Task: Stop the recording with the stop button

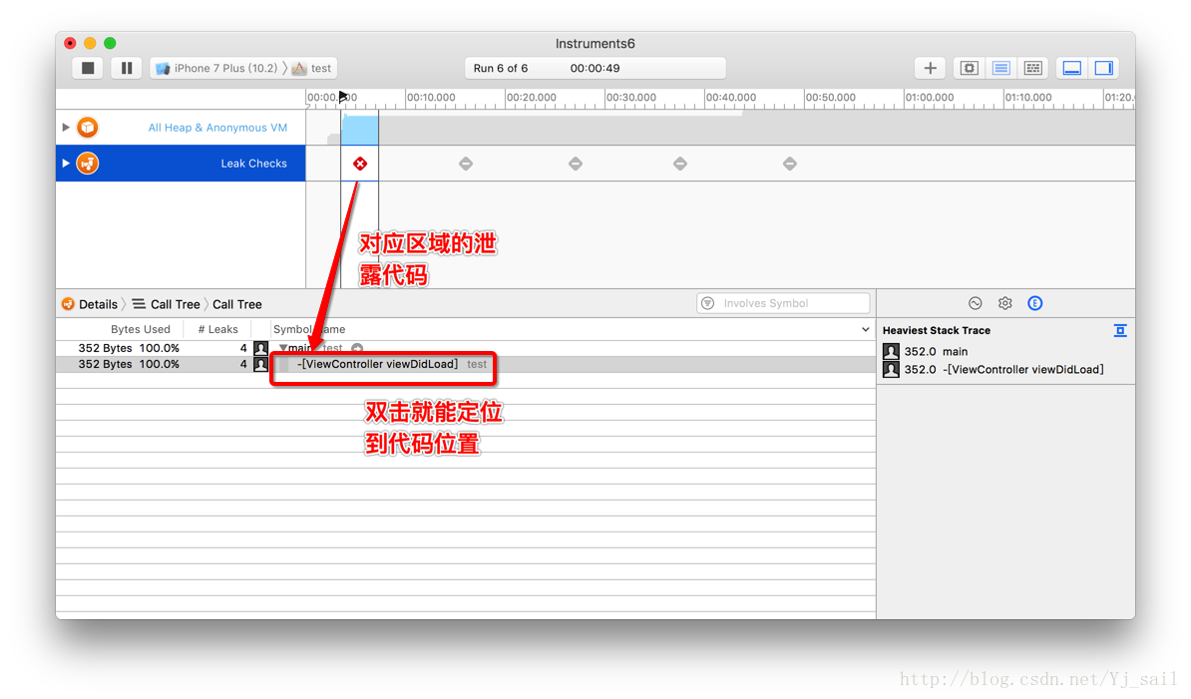Action: [88, 68]
